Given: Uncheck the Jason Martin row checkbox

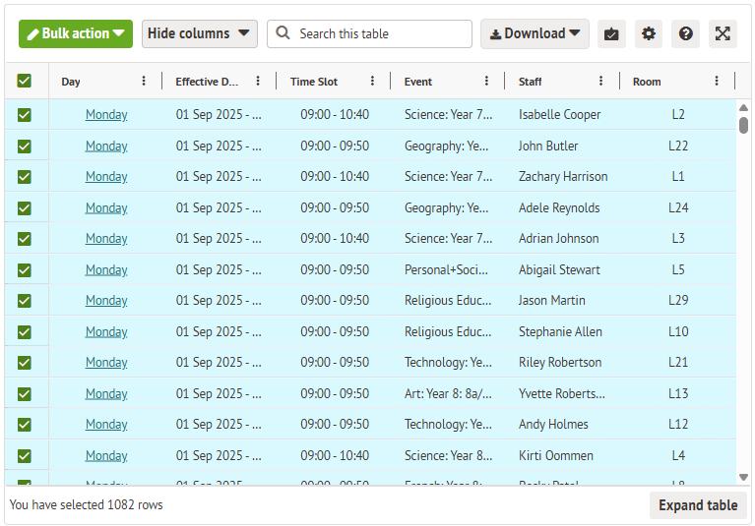Looking at the screenshot, I should tap(25, 301).
